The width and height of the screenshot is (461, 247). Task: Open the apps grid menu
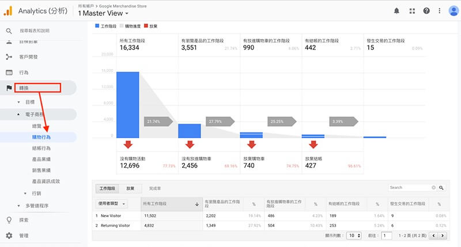pyautogui.click(x=412, y=11)
